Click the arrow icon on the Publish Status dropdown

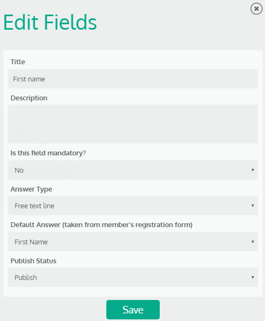[x=253, y=277]
